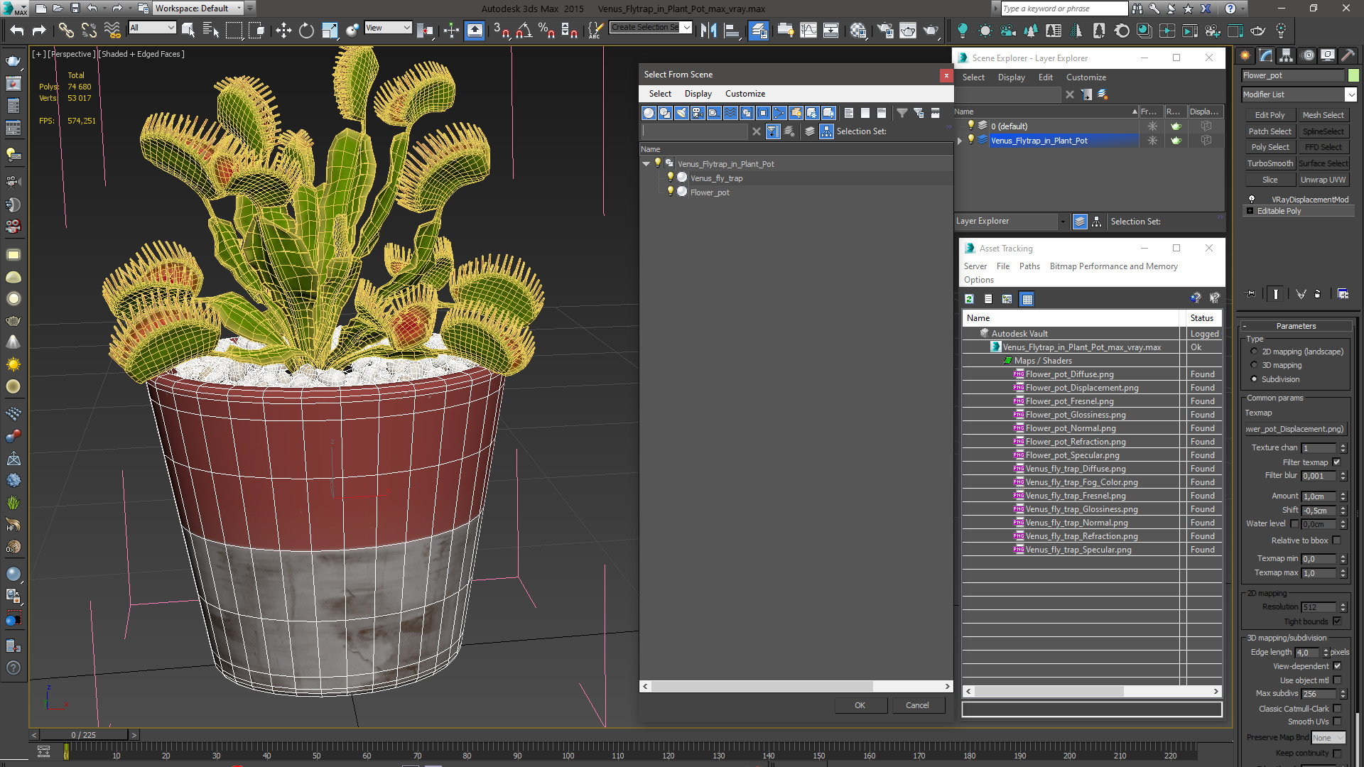Activate the Select and Rotate tool
The width and height of the screenshot is (1364, 767).
pos(306,31)
